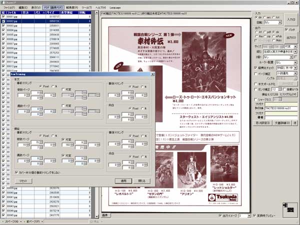Open the 表示(V) menu
The height and width of the screenshot is (225, 300).
[x=36, y=7]
